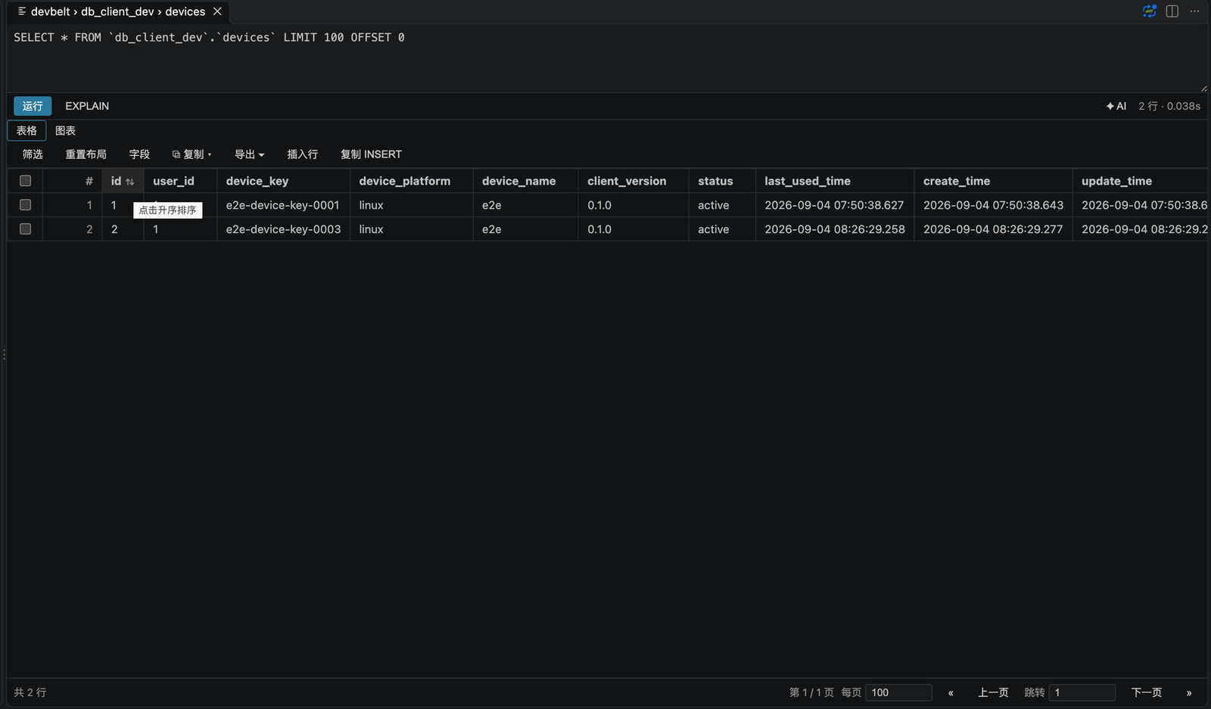The width and height of the screenshot is (1211, 709).
Task: Open the 导出 export dropdown
Action: tap(249, 154)
